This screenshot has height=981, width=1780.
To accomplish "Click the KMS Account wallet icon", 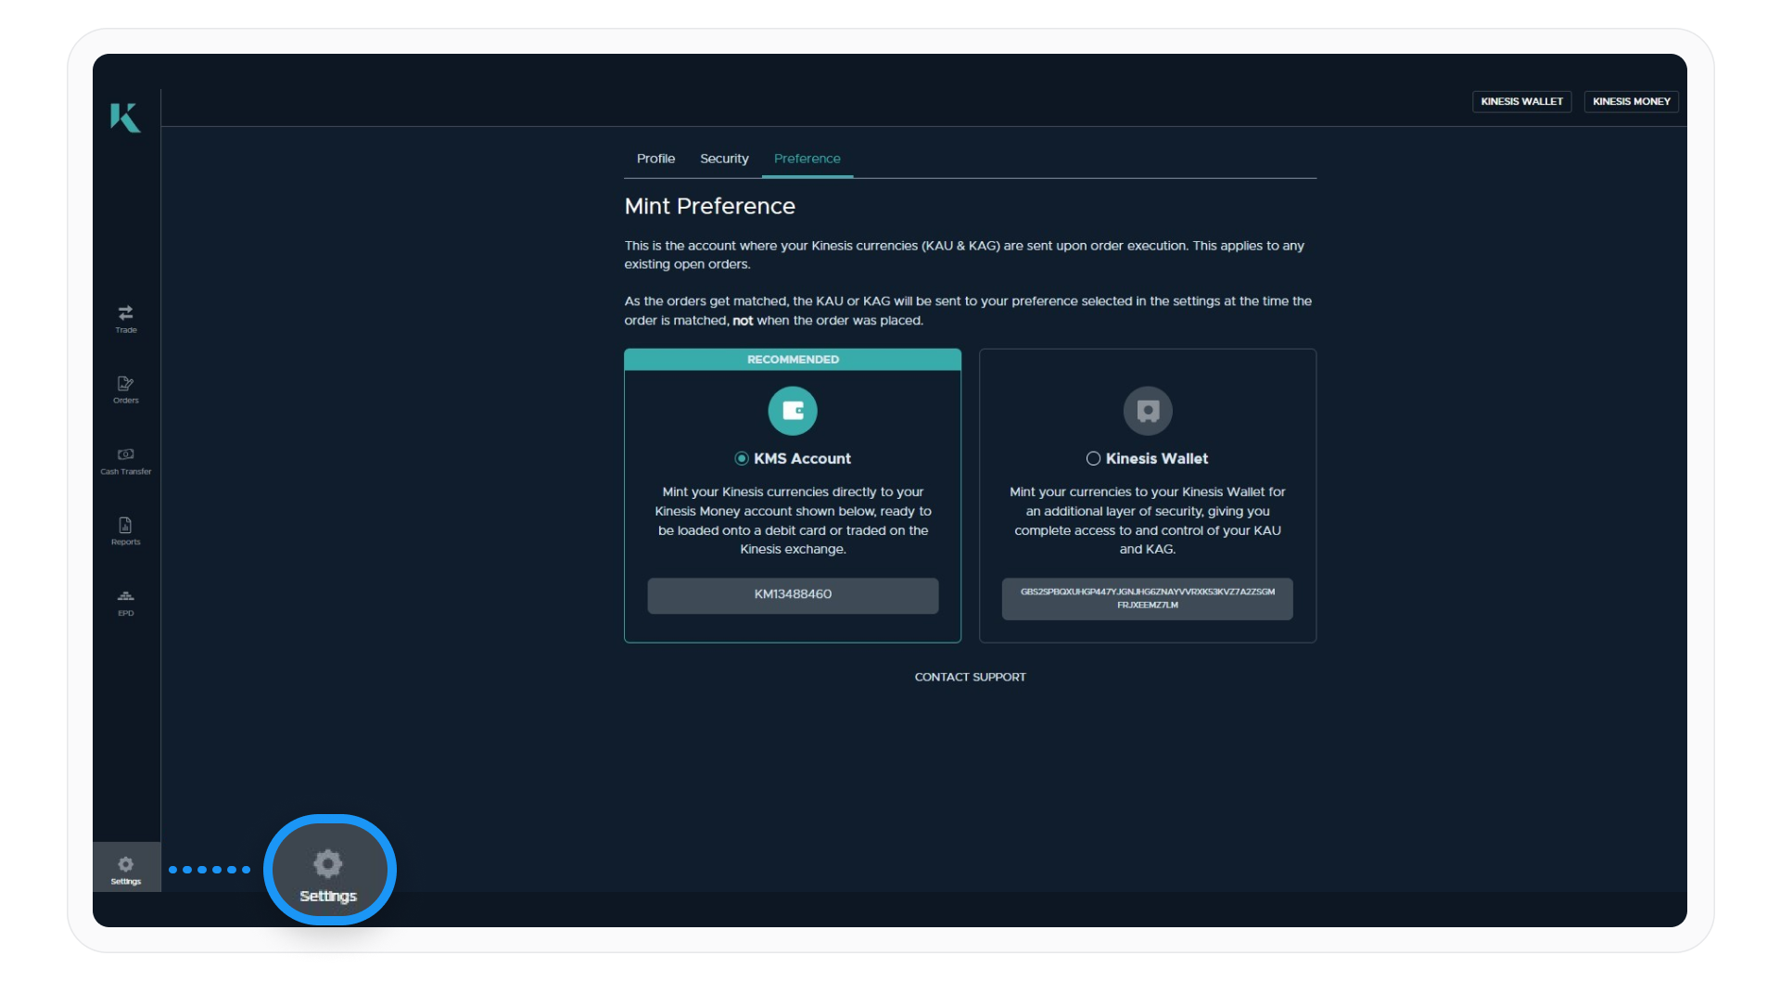I will click(793, 411).
